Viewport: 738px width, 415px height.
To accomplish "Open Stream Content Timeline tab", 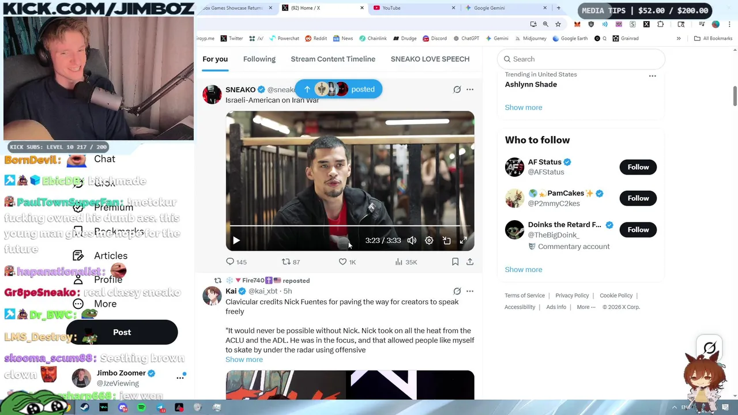I will (x=333, y=59).
